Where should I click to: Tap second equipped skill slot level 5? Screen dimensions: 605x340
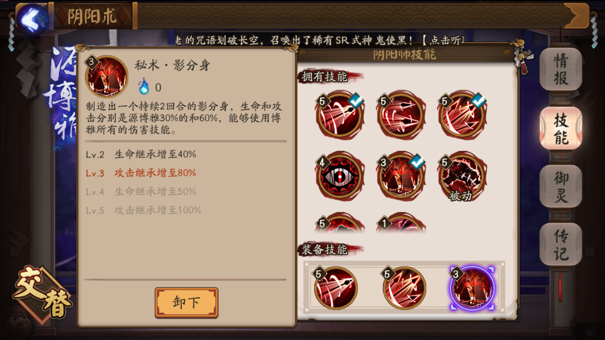point(404,288)
